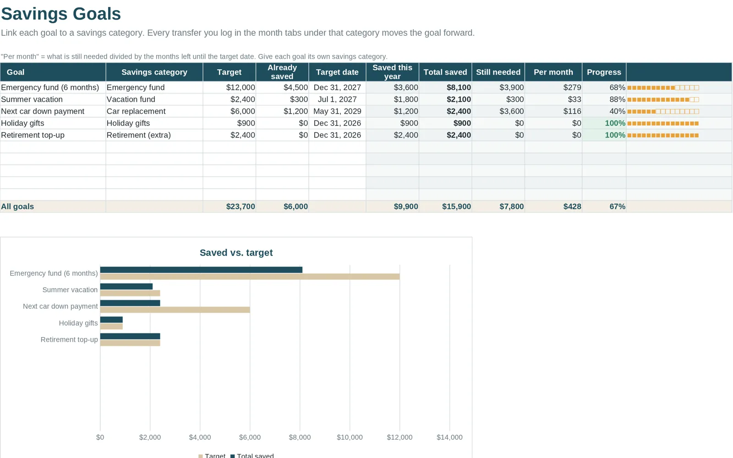Screen dimensions: 733x458
Task: Select the 40% progress value
Action: [604, 111]
